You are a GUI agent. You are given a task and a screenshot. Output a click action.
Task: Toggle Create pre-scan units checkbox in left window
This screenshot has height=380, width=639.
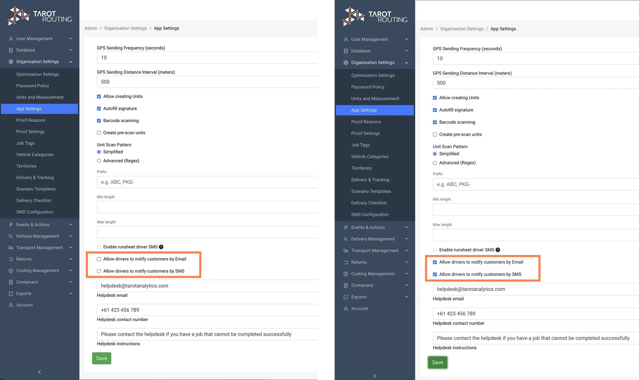pos(99,133)
